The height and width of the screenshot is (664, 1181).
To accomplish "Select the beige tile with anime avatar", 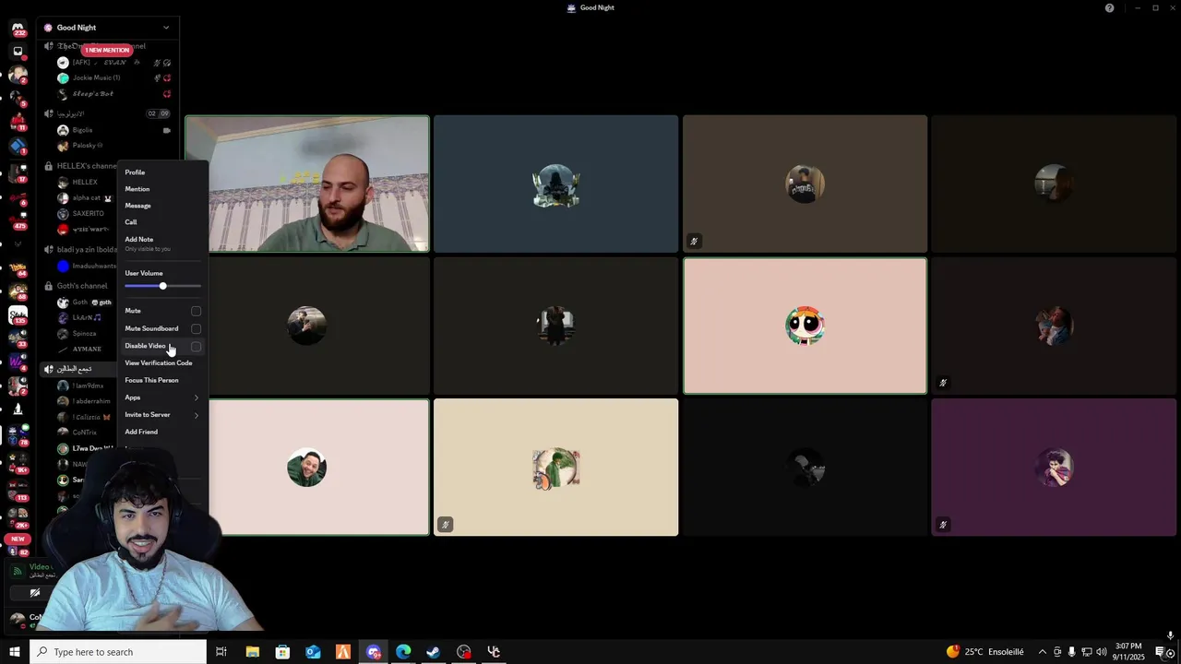I will [555, 468].
